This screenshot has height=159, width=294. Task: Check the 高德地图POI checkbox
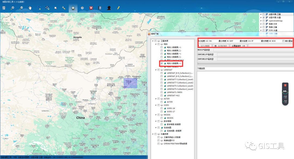click(x=158, y=141)
